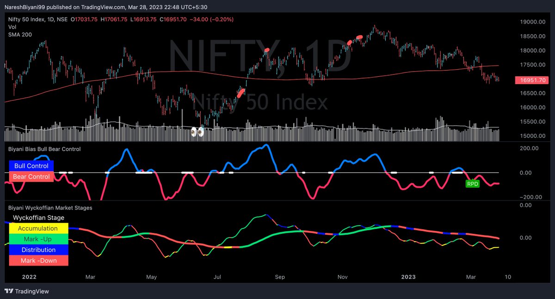Click the red Mark -Down stage label
The width and height of the screenshot is (555, 299).
pos(38,260)
